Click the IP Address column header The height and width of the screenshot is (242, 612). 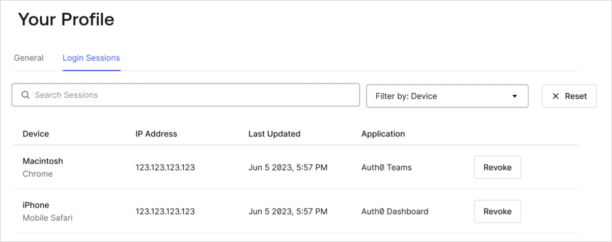[156, 134]
